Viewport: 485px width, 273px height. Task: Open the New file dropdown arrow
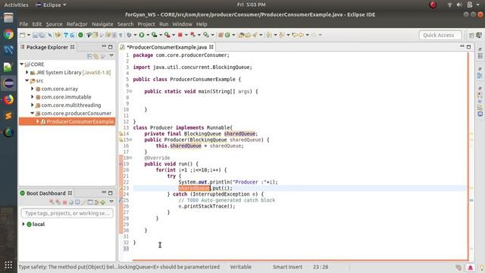(29, 35)
